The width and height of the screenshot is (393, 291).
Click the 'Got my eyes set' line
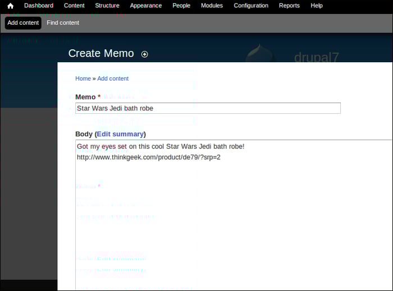(x=161, y=146)
